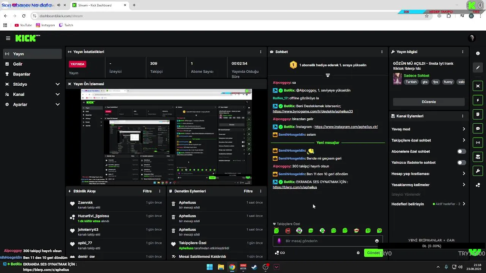Viewport: 486px width, 273px height.
Task: Click the purple microphone icon in chat box
Action: (x=279, y=241)
